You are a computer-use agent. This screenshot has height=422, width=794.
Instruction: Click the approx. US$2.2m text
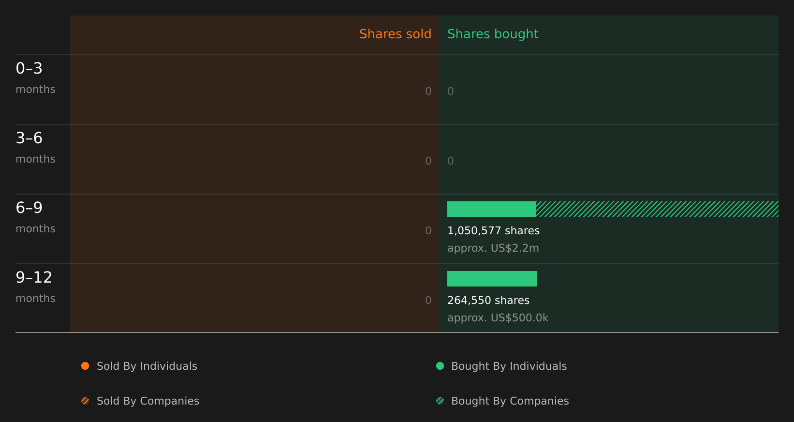point(493,248)
